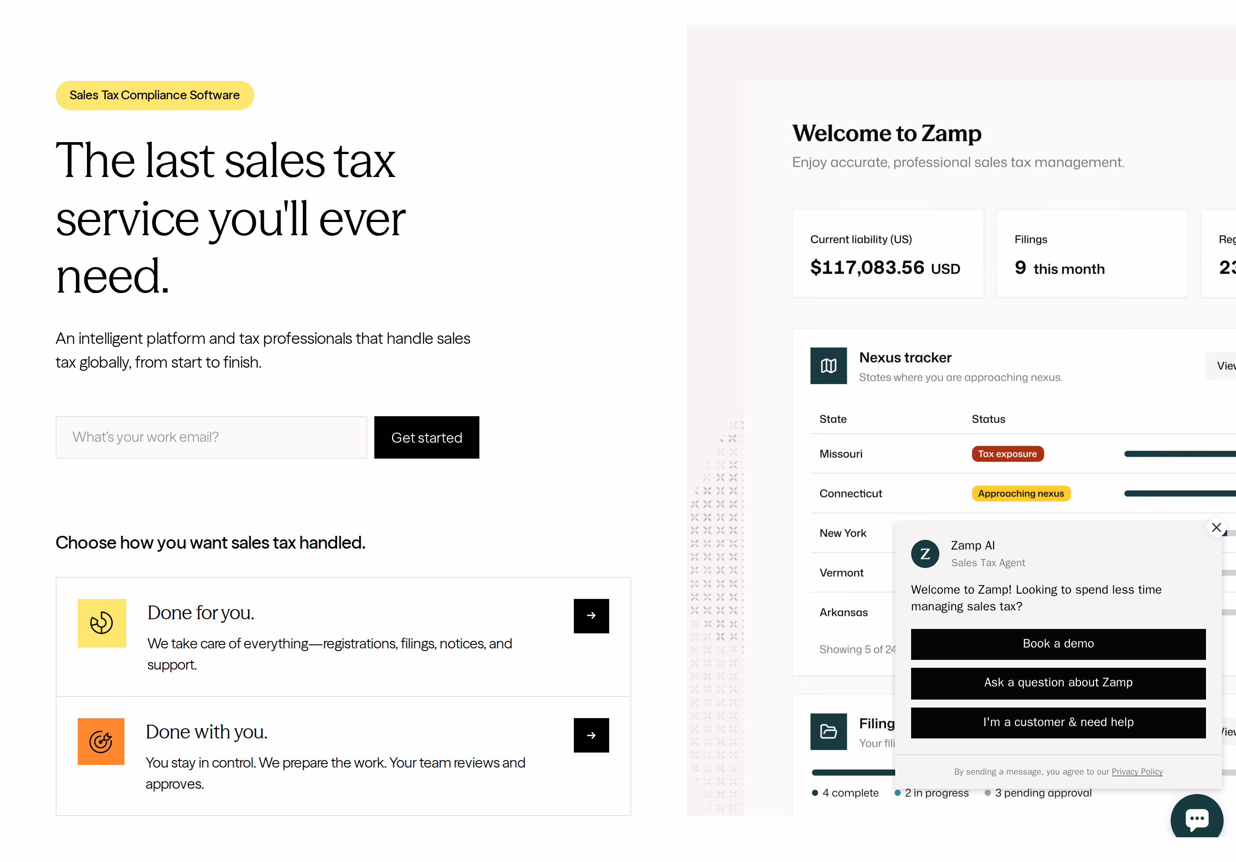Click the Approaching nexus status badge

point(1021,493)
